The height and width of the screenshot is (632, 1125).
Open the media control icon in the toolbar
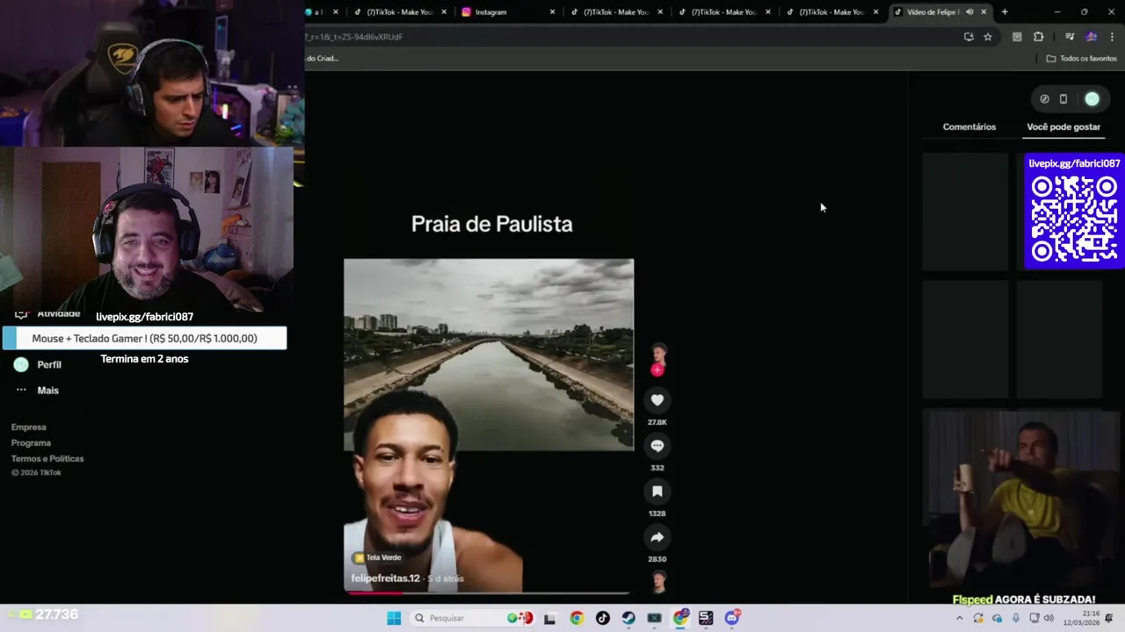1070,37
